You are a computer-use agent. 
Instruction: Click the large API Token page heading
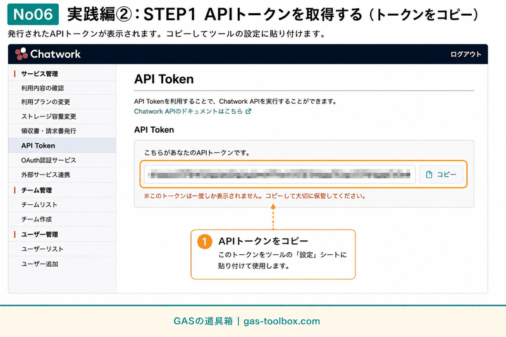(x=164, y=79)
